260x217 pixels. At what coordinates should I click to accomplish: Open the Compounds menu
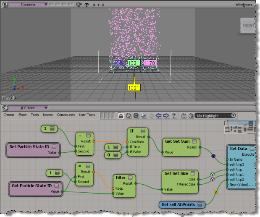point(66,115)
